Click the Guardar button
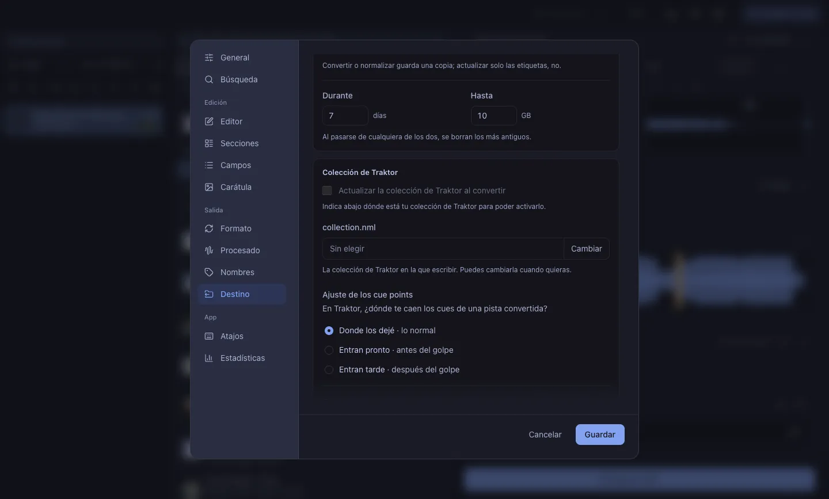The width and height of the screenshot is (829, 499). coord(600,435)
